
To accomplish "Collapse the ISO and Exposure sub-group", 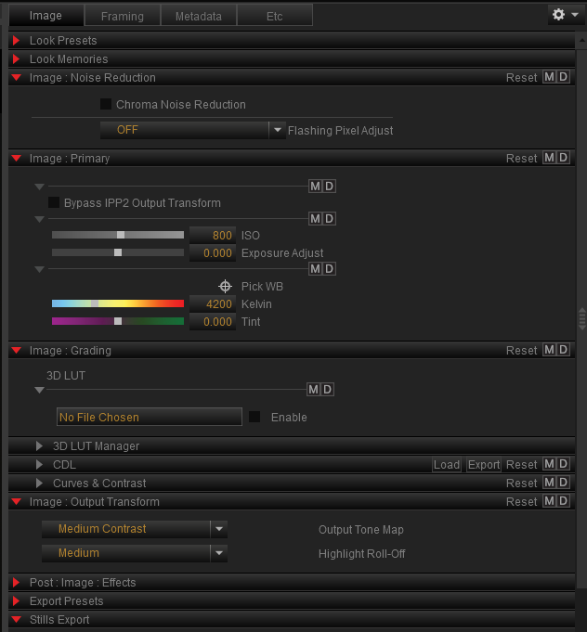I will (x=39, y=219).
